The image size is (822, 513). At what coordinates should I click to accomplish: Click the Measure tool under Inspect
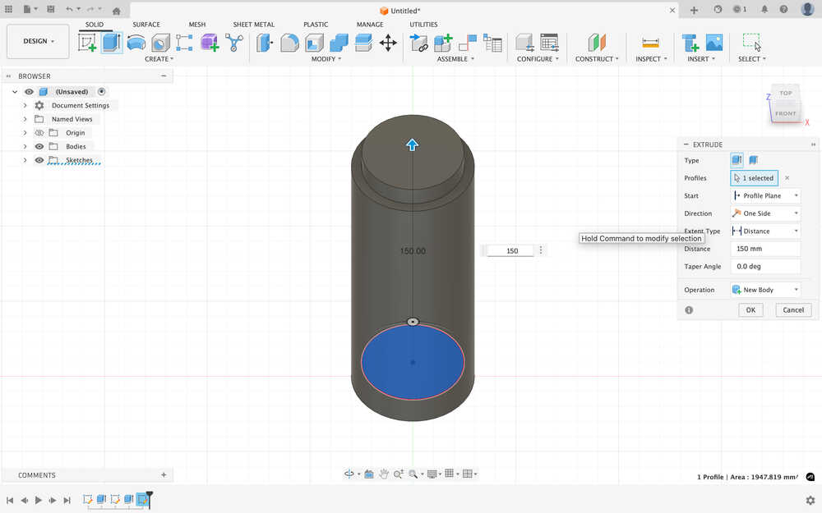coord(650,43)
